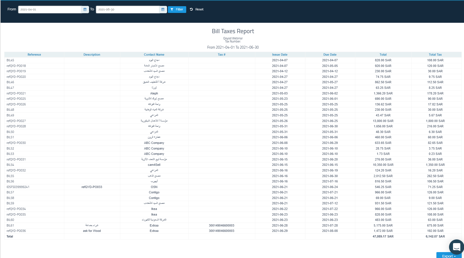This screenshot has height=258, width=464.
Task: Click the Total column header
Action: pyautogui.click(x=383, y=55)
